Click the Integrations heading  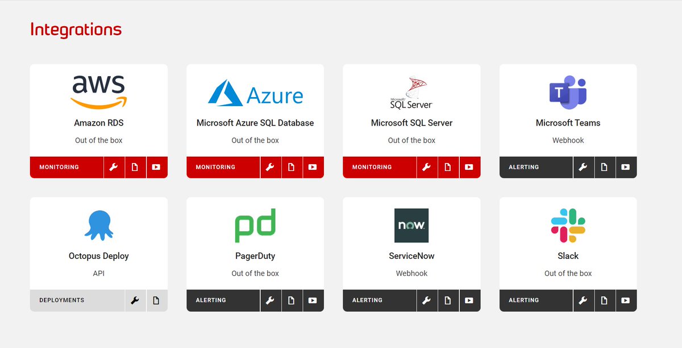[76, 30]
